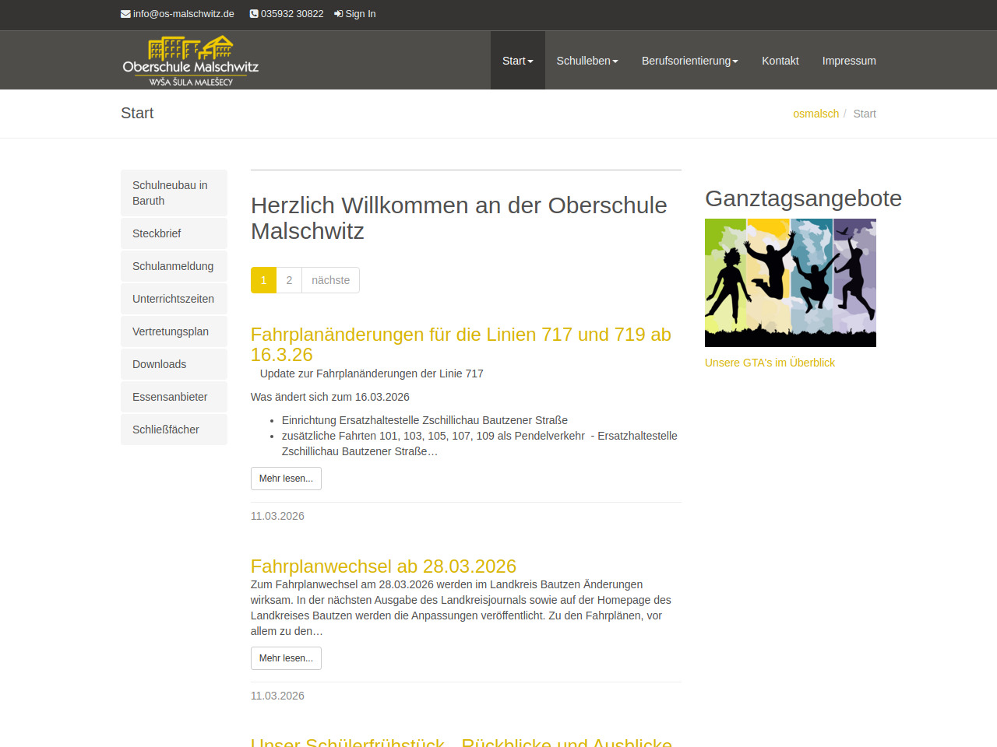The image size is (997, 747).
Task: Click the Sign In arrow icon
Action: coord(339,14)
